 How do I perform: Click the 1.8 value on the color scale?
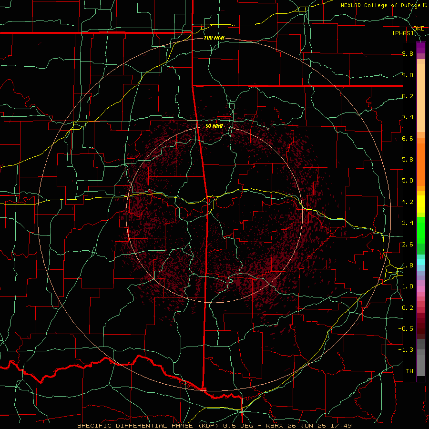point(408,266)
